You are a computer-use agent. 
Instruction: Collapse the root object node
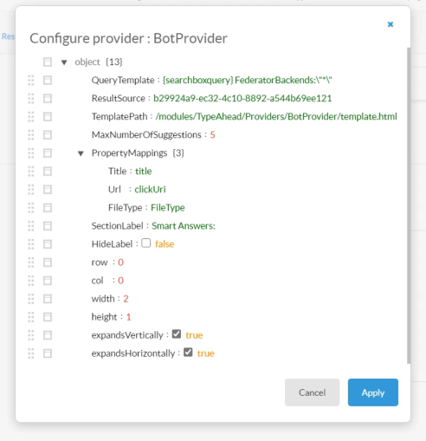pyautogui.click(x=64, y=62)
